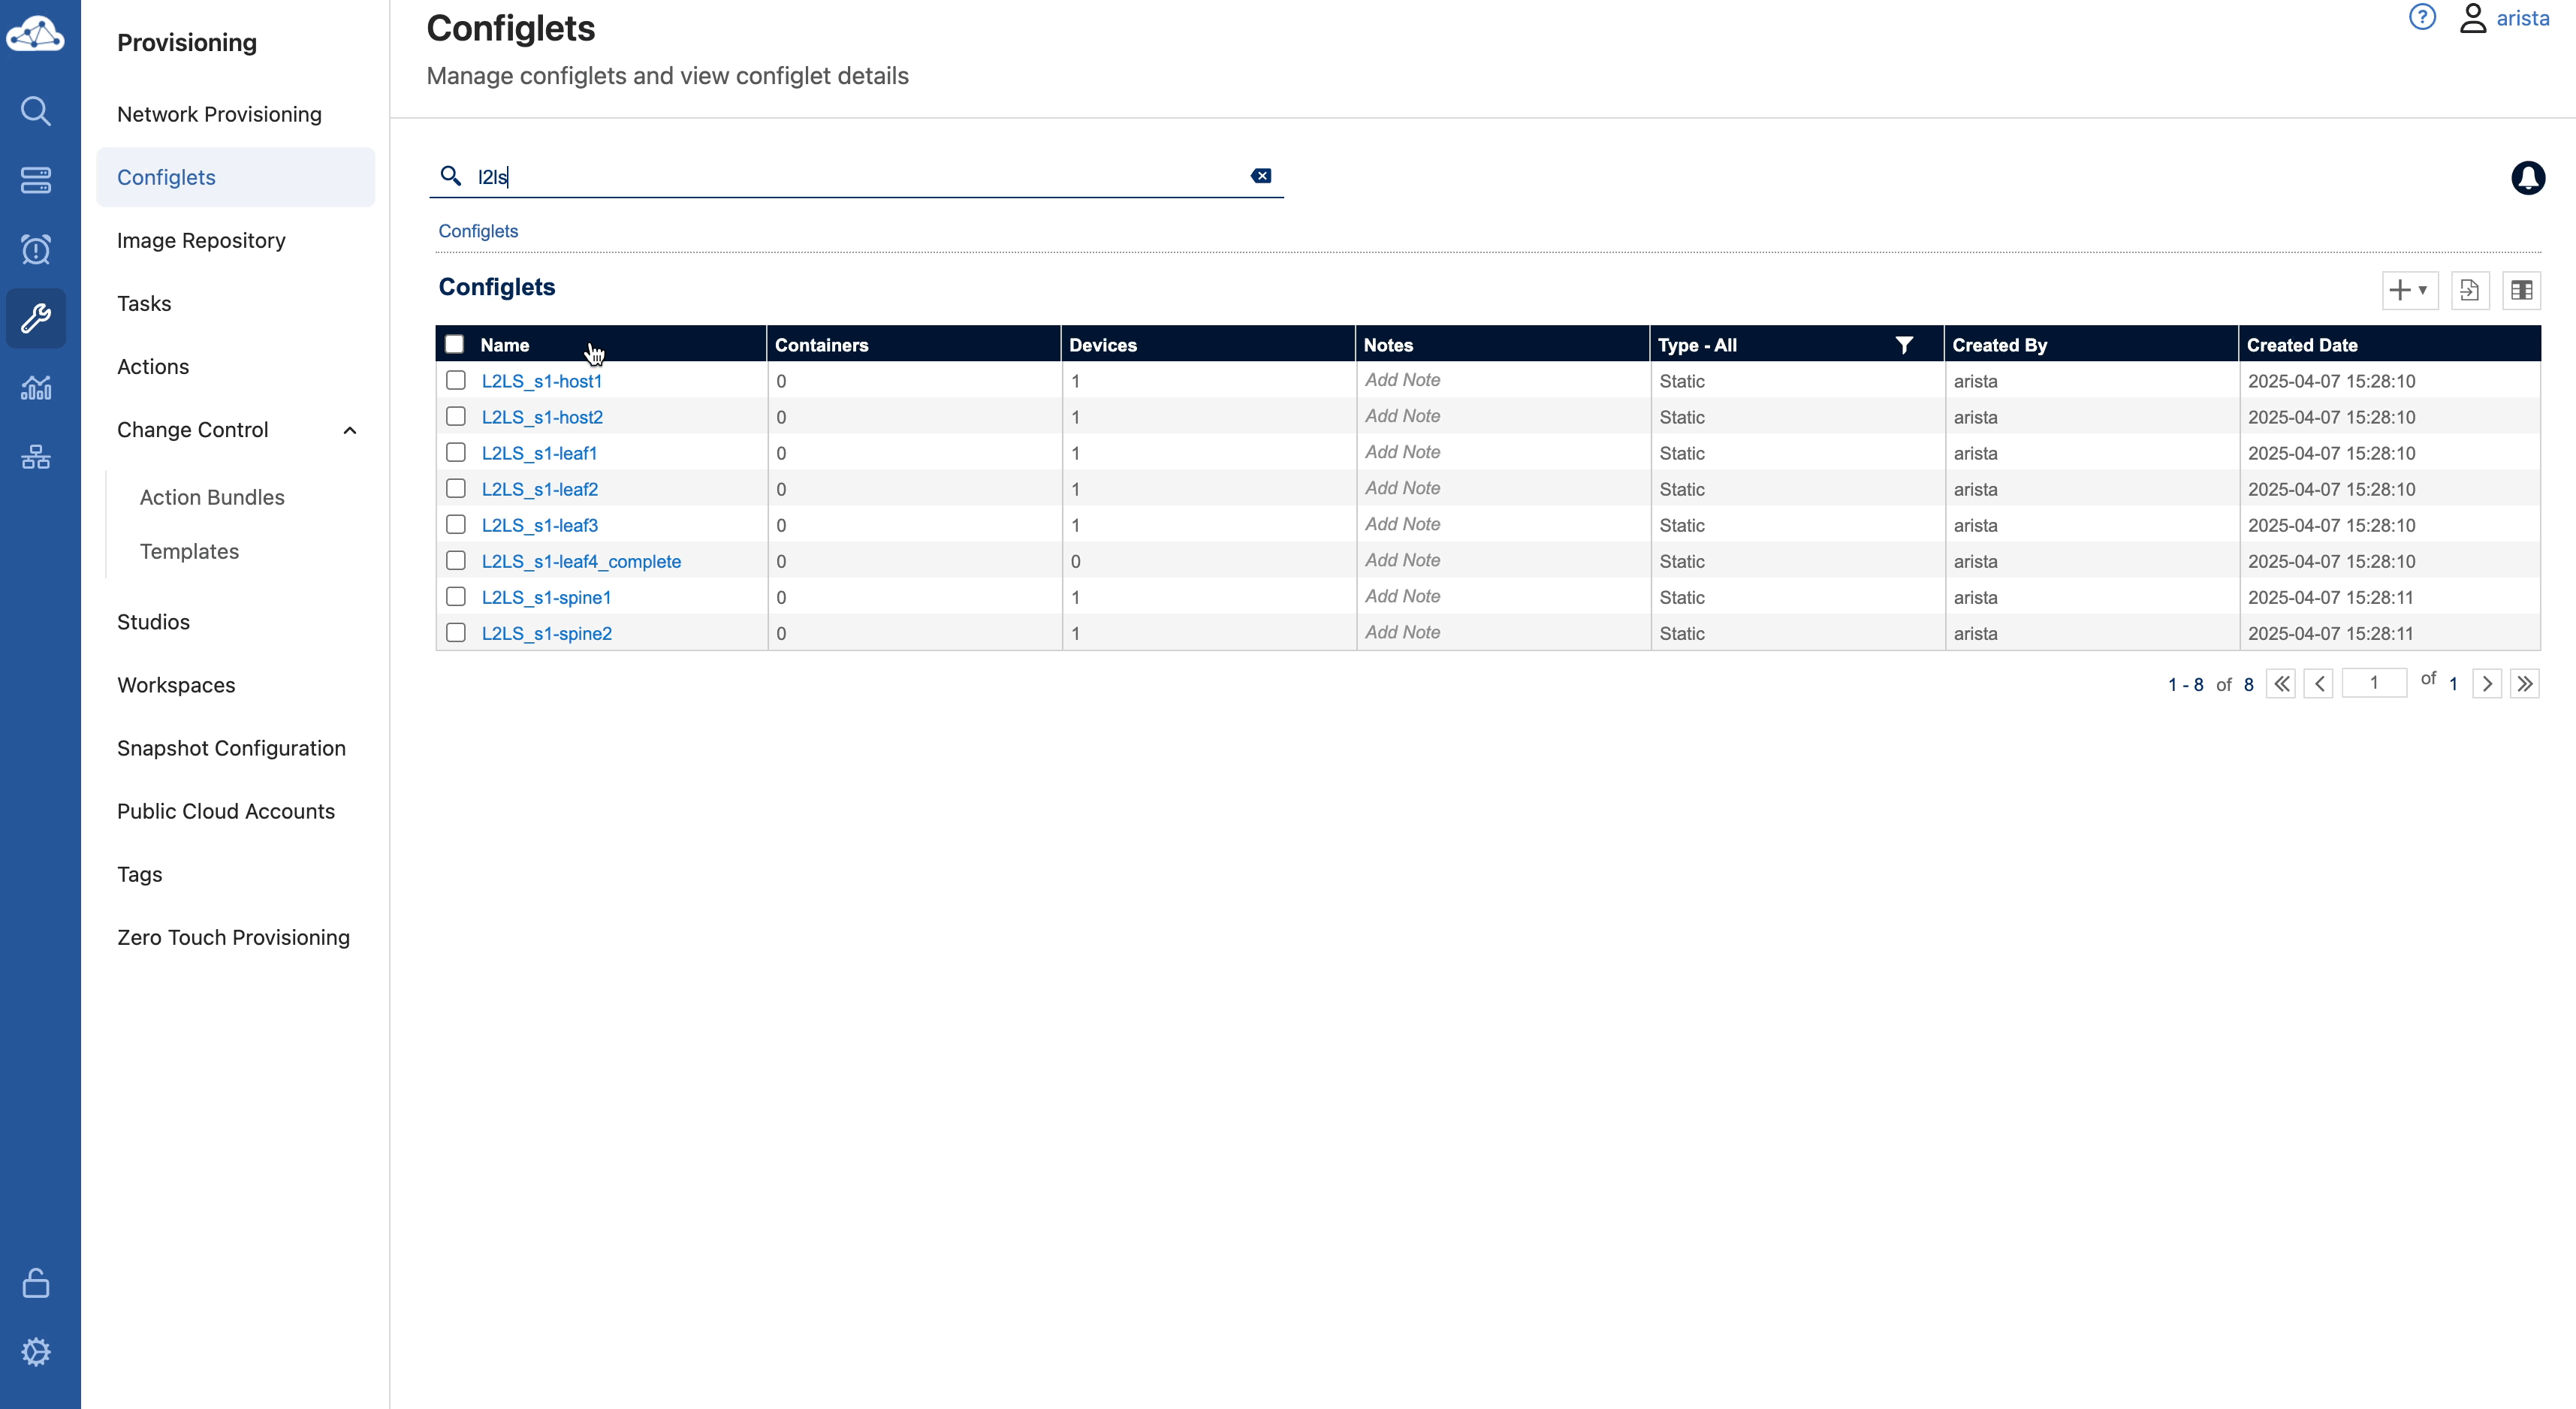Click the help question mark icon

pos(2421,18)
